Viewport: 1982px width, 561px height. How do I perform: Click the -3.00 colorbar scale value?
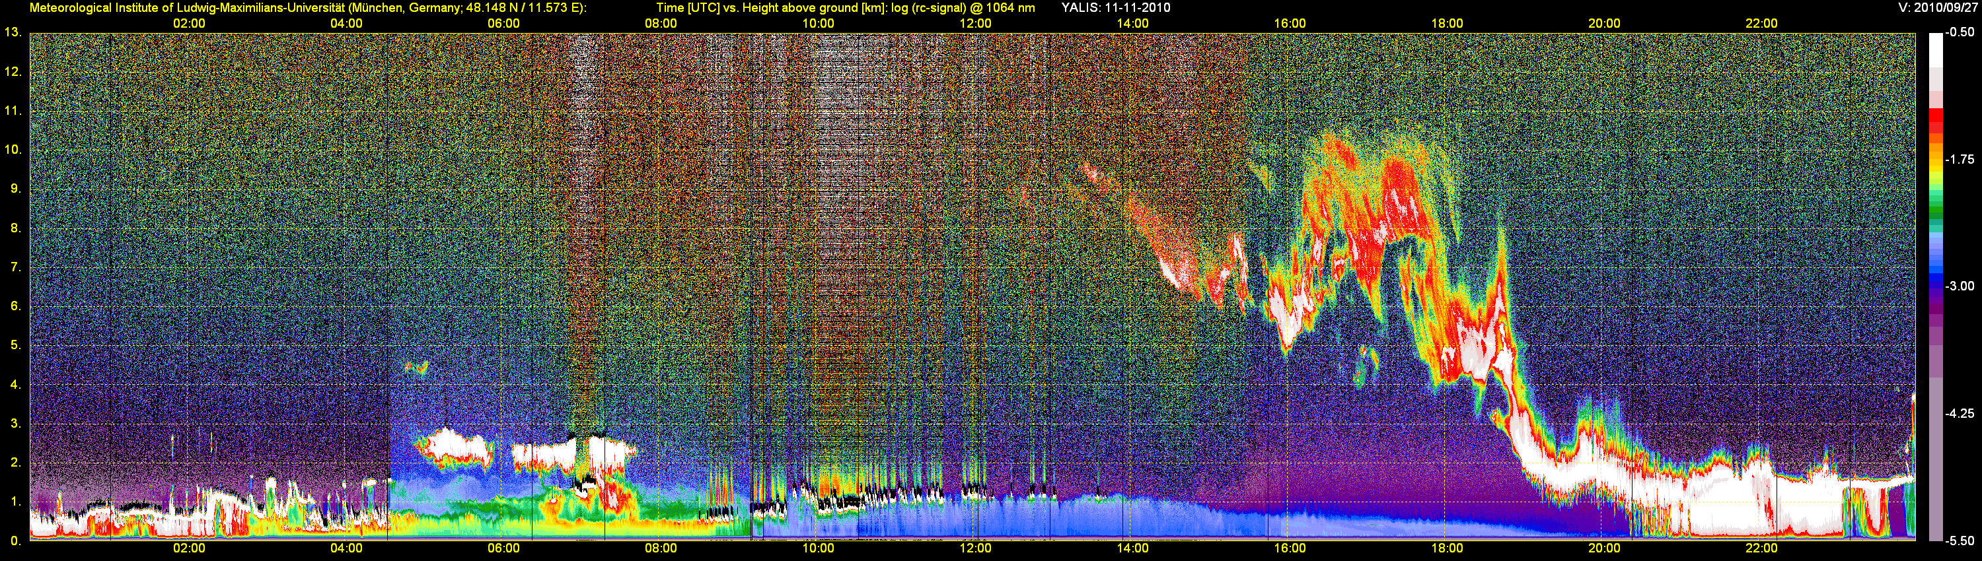click(1960, 286)
